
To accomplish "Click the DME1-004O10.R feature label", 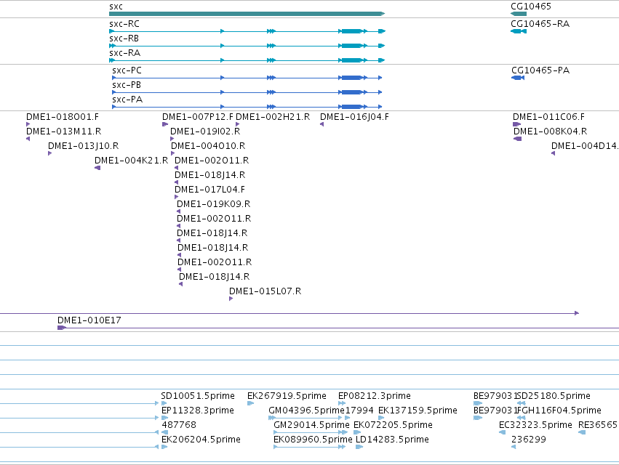I will [208, 146].
